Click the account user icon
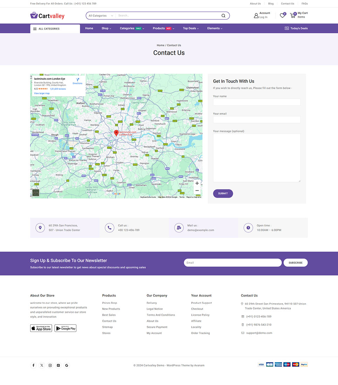 point(256,15)
